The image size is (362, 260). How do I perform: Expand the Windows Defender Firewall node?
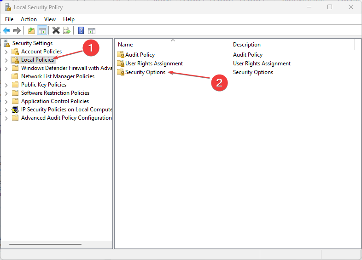pos(6,69)
